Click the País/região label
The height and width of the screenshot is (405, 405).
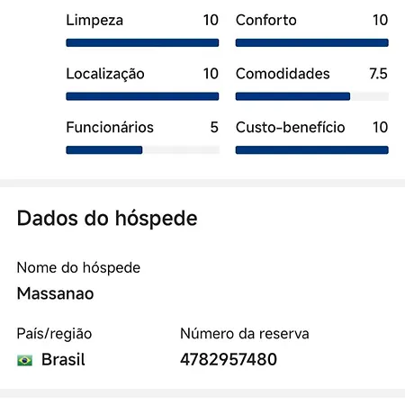pos(54,334)
